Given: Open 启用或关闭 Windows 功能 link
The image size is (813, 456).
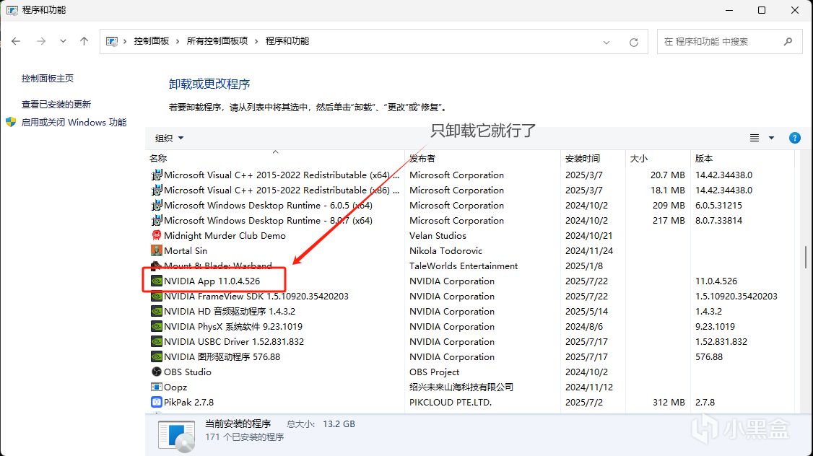Looking at the screenshot, I should point(74,122).
